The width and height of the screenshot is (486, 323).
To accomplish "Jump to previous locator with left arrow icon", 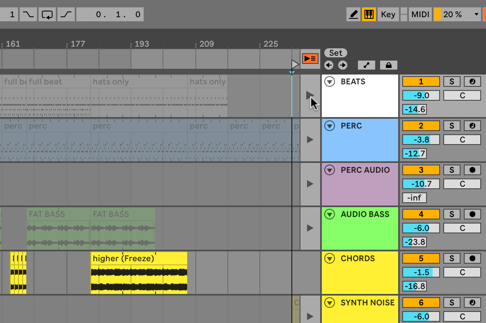I will [x=329, y=65].
